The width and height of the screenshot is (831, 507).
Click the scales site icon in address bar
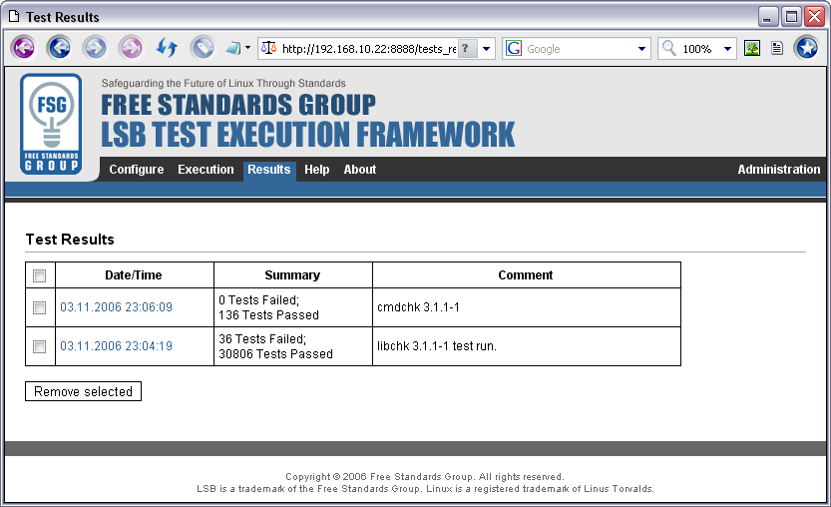pos(269,48)
